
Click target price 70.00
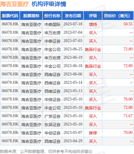128,133
